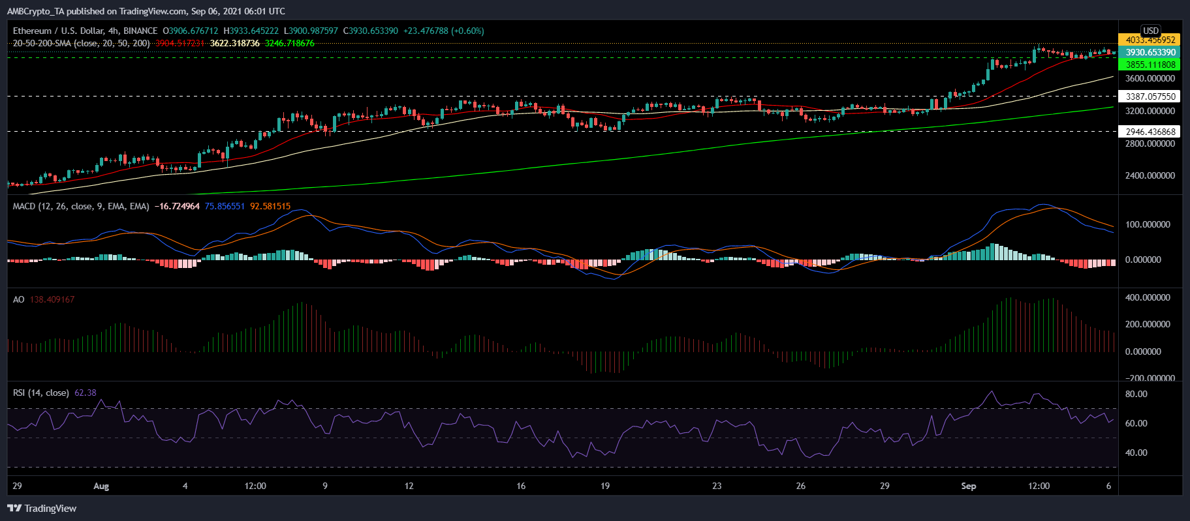The width and height of the screenshot is (1190, 521).
Task: Click the TradingView logo at bottom left
Action: 42,509
